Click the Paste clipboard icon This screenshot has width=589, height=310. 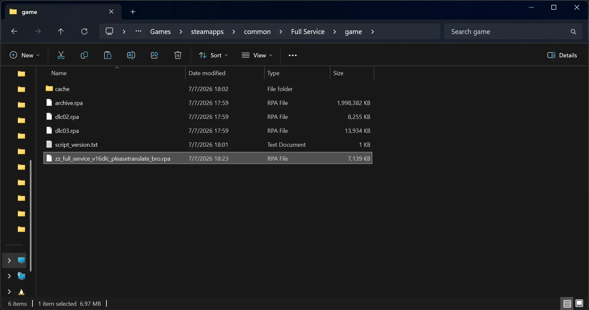[107, 55]
